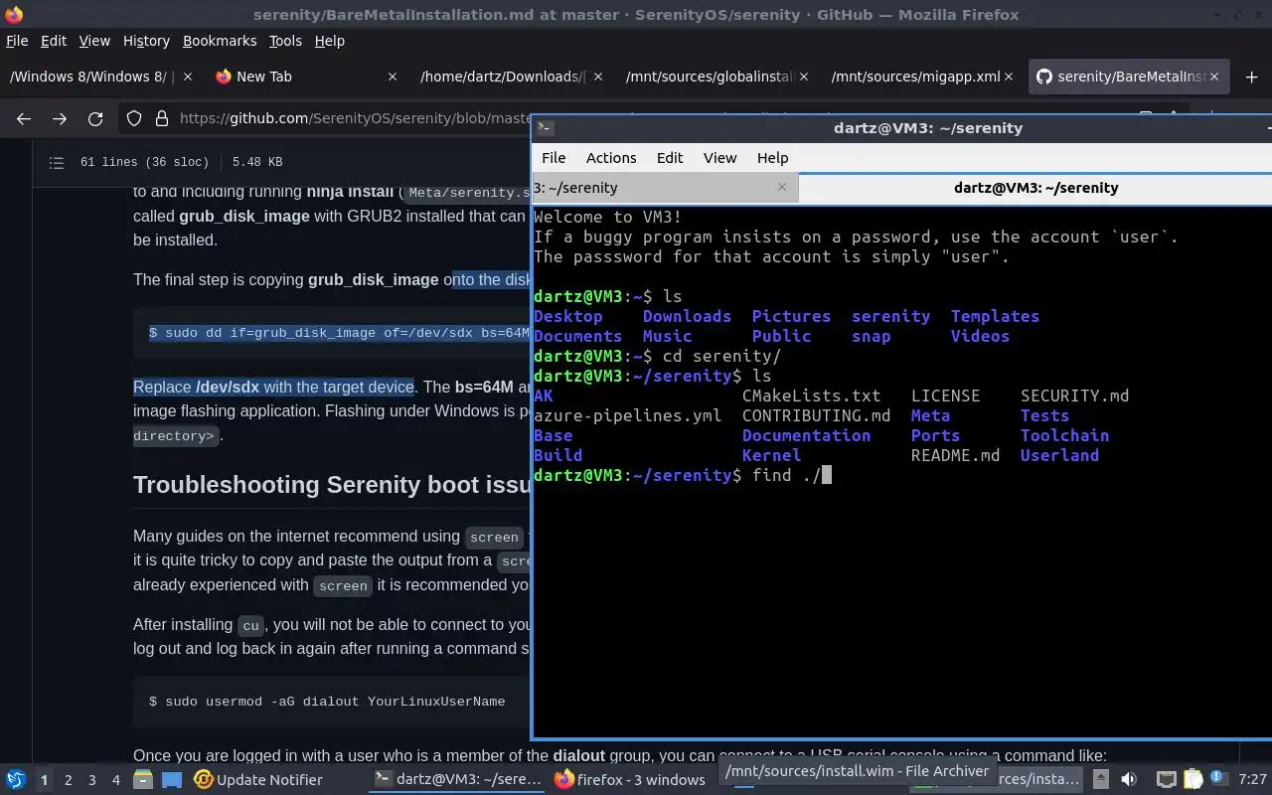
Task: Open terminal View menu
Action: (x=720, y=158)
